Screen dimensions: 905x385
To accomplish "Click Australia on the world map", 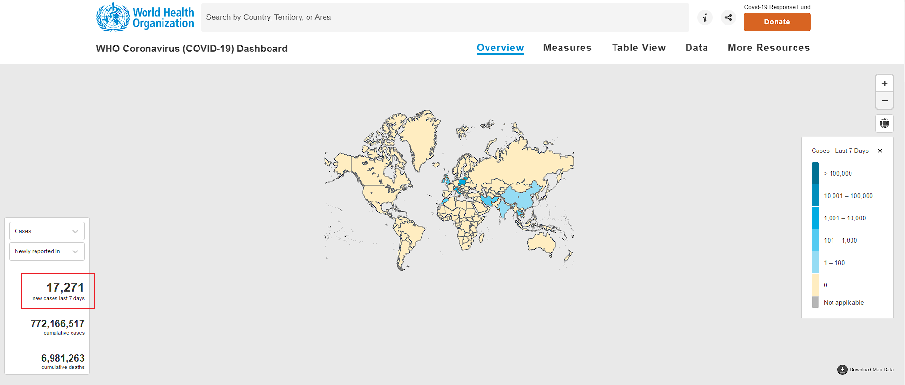I will (x=542, y=242).
